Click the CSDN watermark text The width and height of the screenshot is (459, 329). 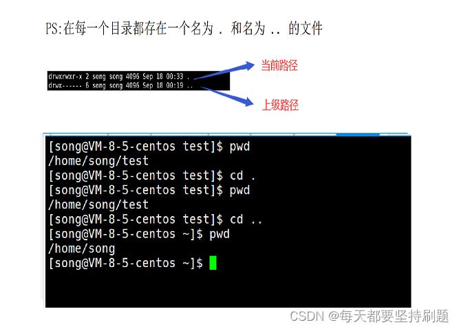point(369,316)
